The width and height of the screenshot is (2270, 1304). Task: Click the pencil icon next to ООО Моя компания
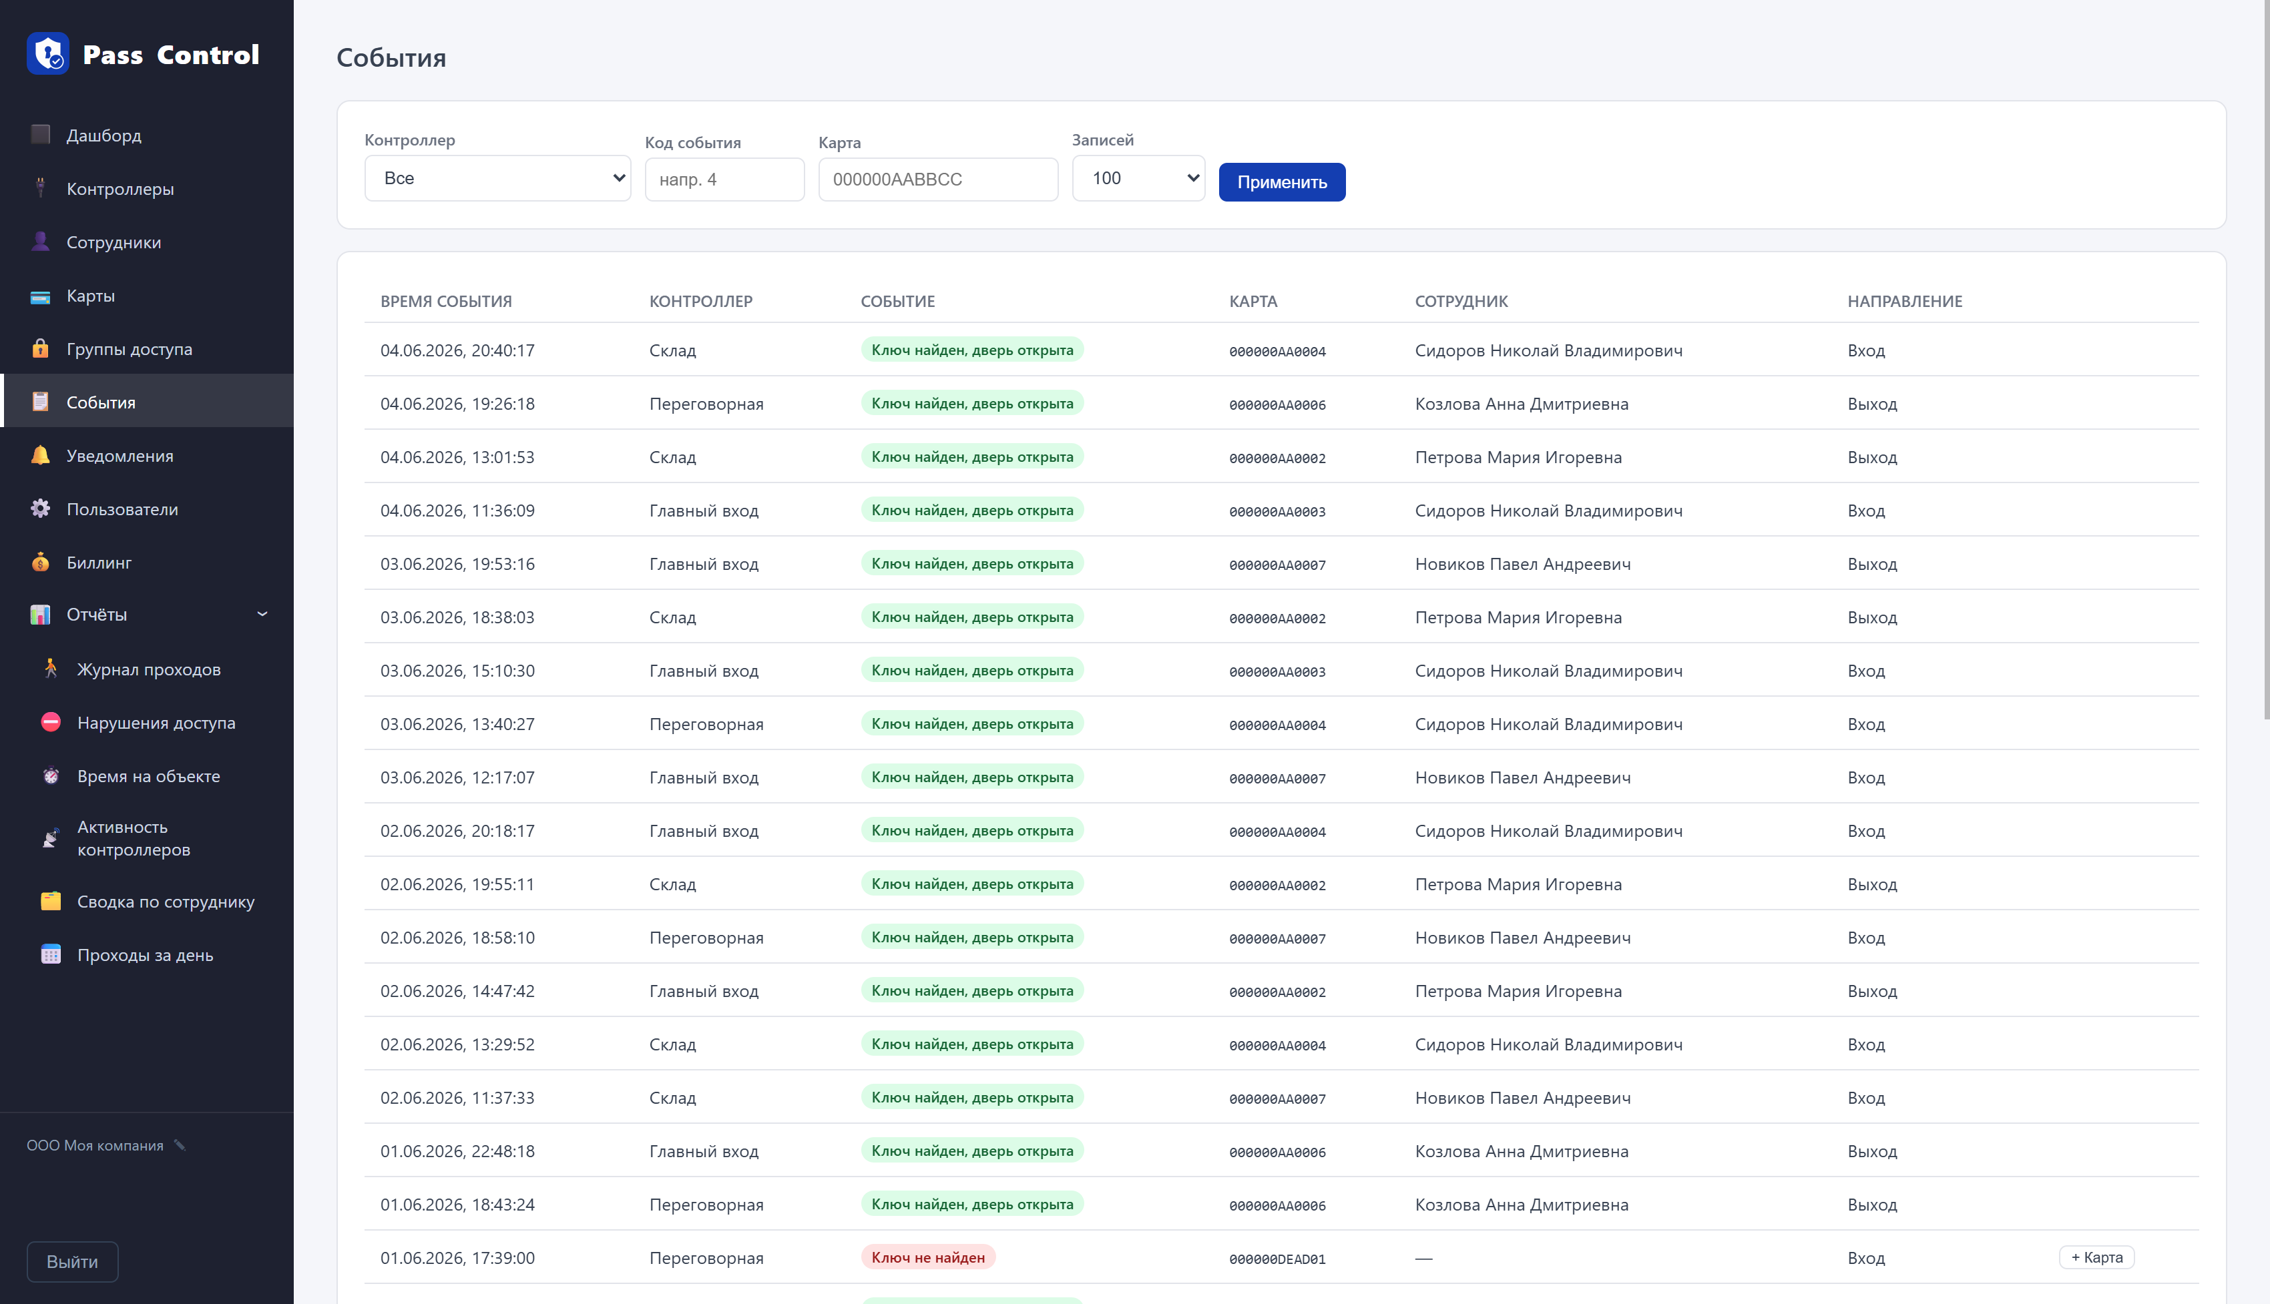tap(180, 1145)
